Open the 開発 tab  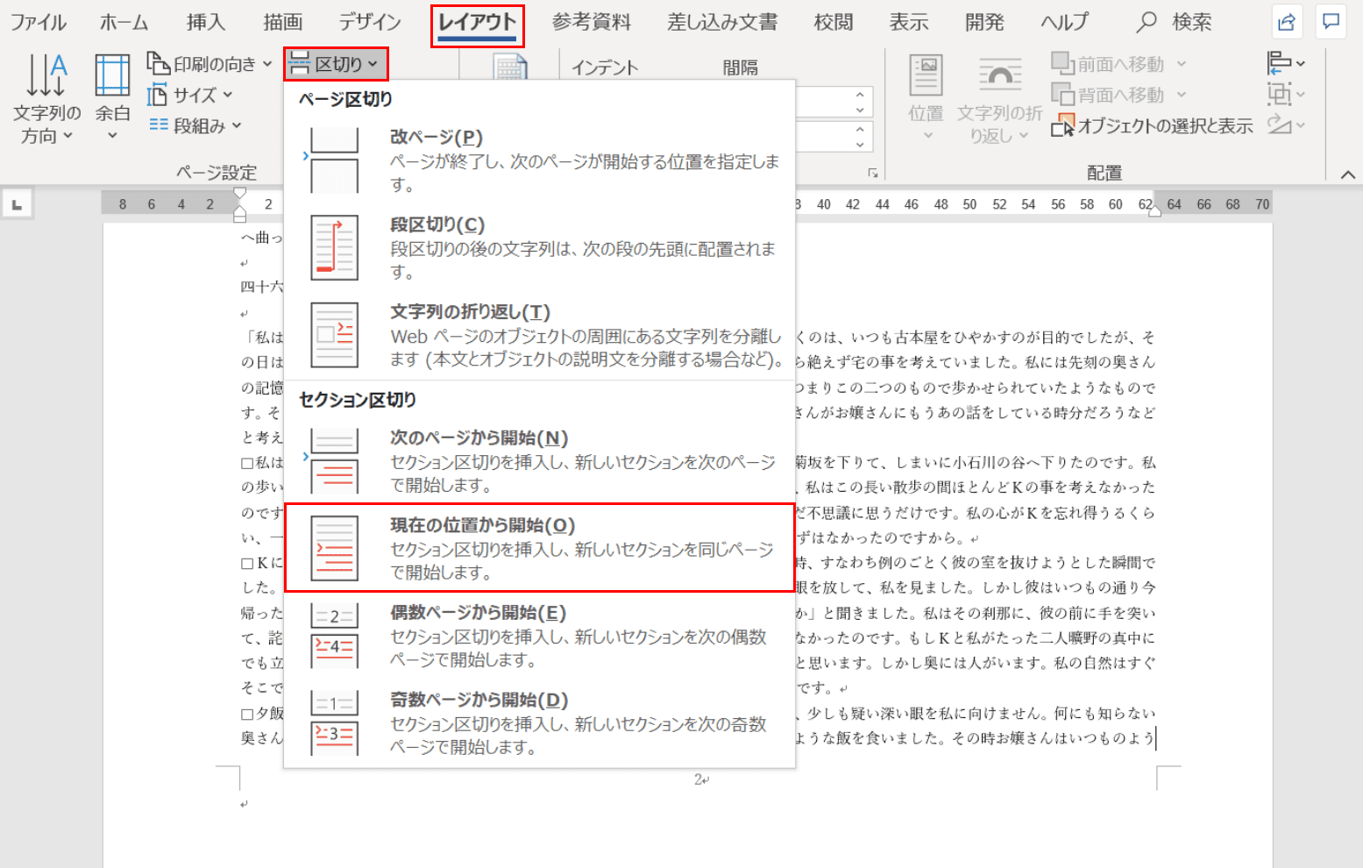(x=984, y=23)
